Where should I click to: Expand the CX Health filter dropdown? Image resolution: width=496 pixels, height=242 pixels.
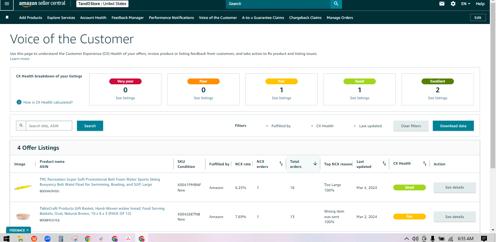[x=322, y=126]
